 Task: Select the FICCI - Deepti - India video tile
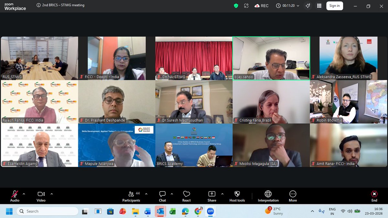tap(116, 58)
